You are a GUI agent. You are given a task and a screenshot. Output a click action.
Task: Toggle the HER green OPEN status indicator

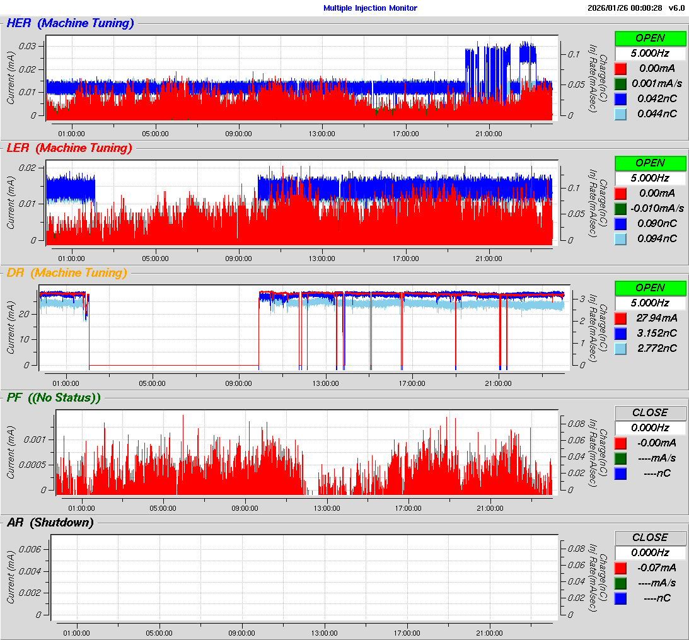650,38
